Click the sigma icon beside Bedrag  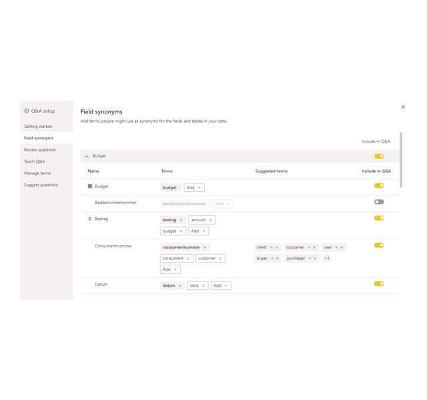point(90,219)
